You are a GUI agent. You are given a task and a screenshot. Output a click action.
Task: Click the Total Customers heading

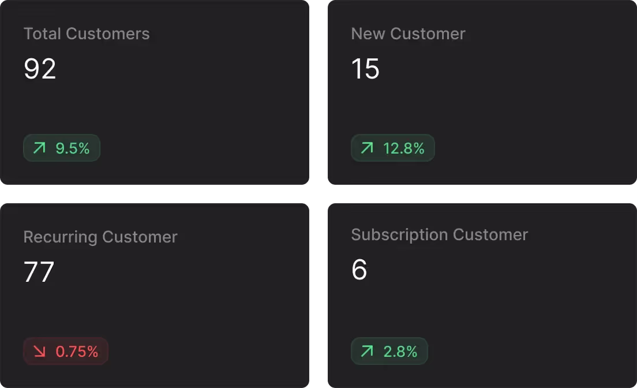pyautogui.click(x=87, y=33)
